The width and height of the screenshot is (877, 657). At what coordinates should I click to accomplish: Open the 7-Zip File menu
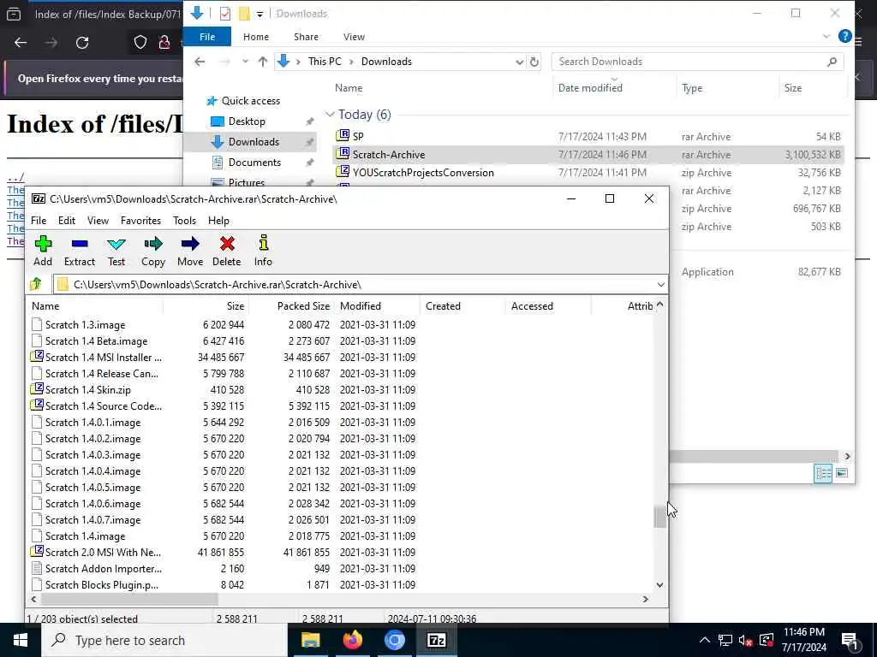point(39,221)
